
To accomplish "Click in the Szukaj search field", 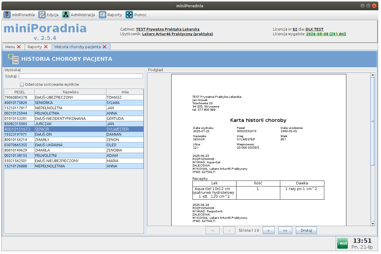I will pos(81,76).
